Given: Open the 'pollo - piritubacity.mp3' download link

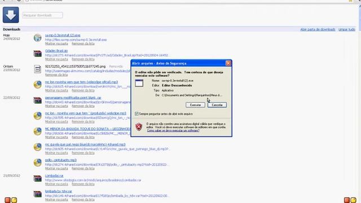Looking at the screenshot, I should (61, 160).
